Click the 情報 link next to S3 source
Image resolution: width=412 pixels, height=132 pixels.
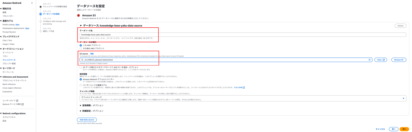[92, 54]
